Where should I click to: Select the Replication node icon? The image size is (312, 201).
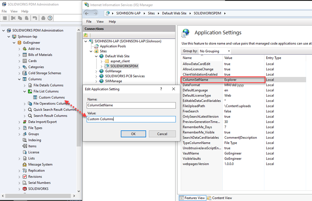25,170
